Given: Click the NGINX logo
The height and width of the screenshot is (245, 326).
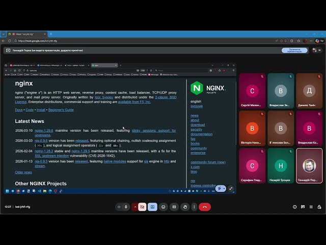Looking at the screenshot, I should click(208, 88).
